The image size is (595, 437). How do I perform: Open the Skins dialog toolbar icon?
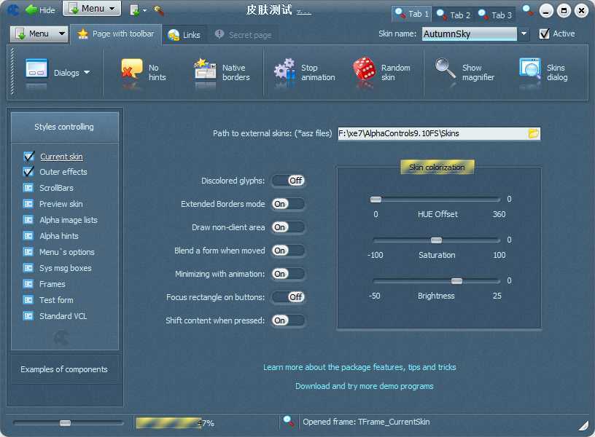(530, 70)
